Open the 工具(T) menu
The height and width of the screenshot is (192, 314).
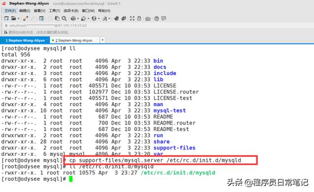[54, 11]
